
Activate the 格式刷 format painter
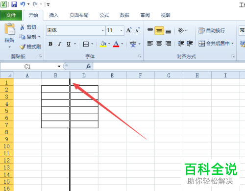click(30, 47)
